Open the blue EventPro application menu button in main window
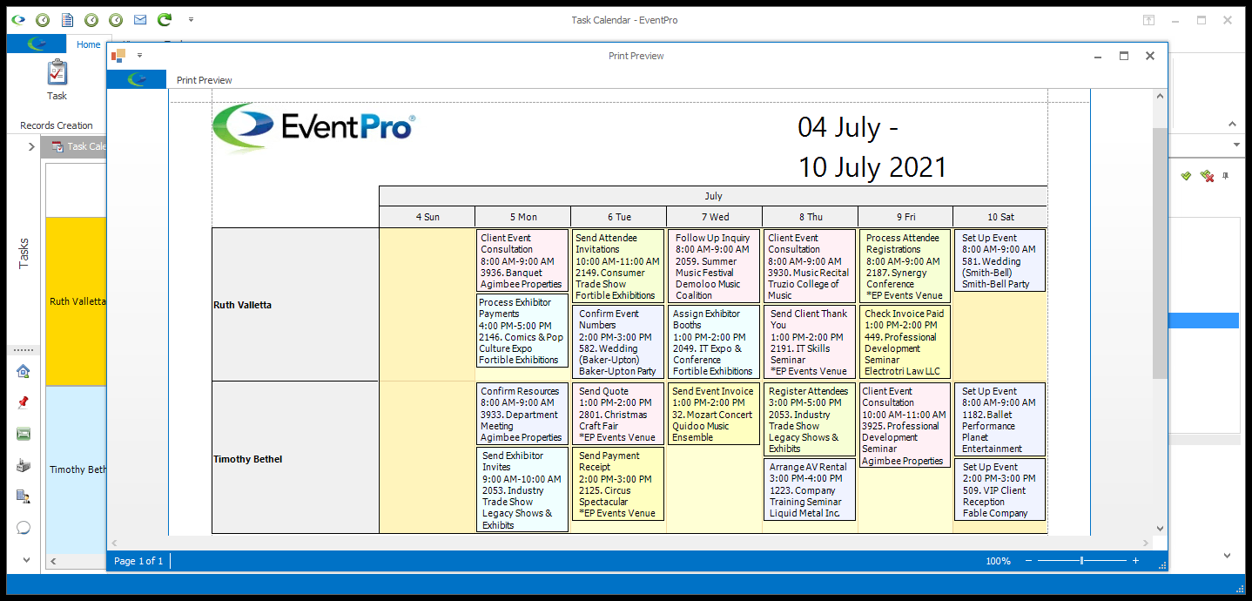Screen dimensions: 1252x601 pos(37,44)
